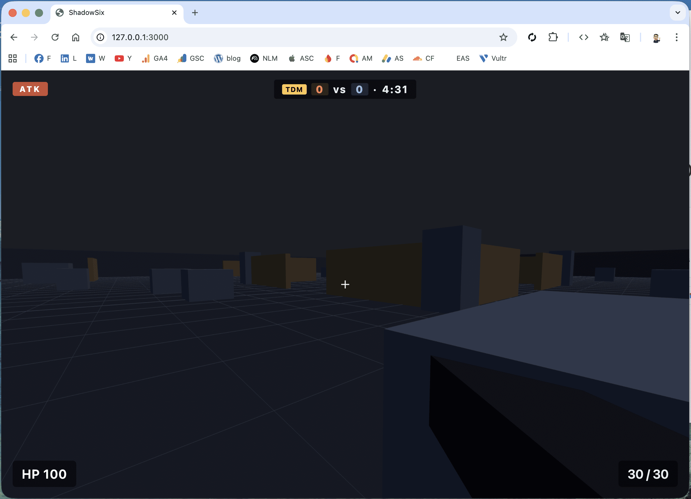Expand the tab search dropdown arrow

[678, 13]
